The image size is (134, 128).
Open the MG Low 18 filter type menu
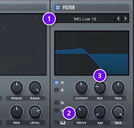click(x=85, y=19)
